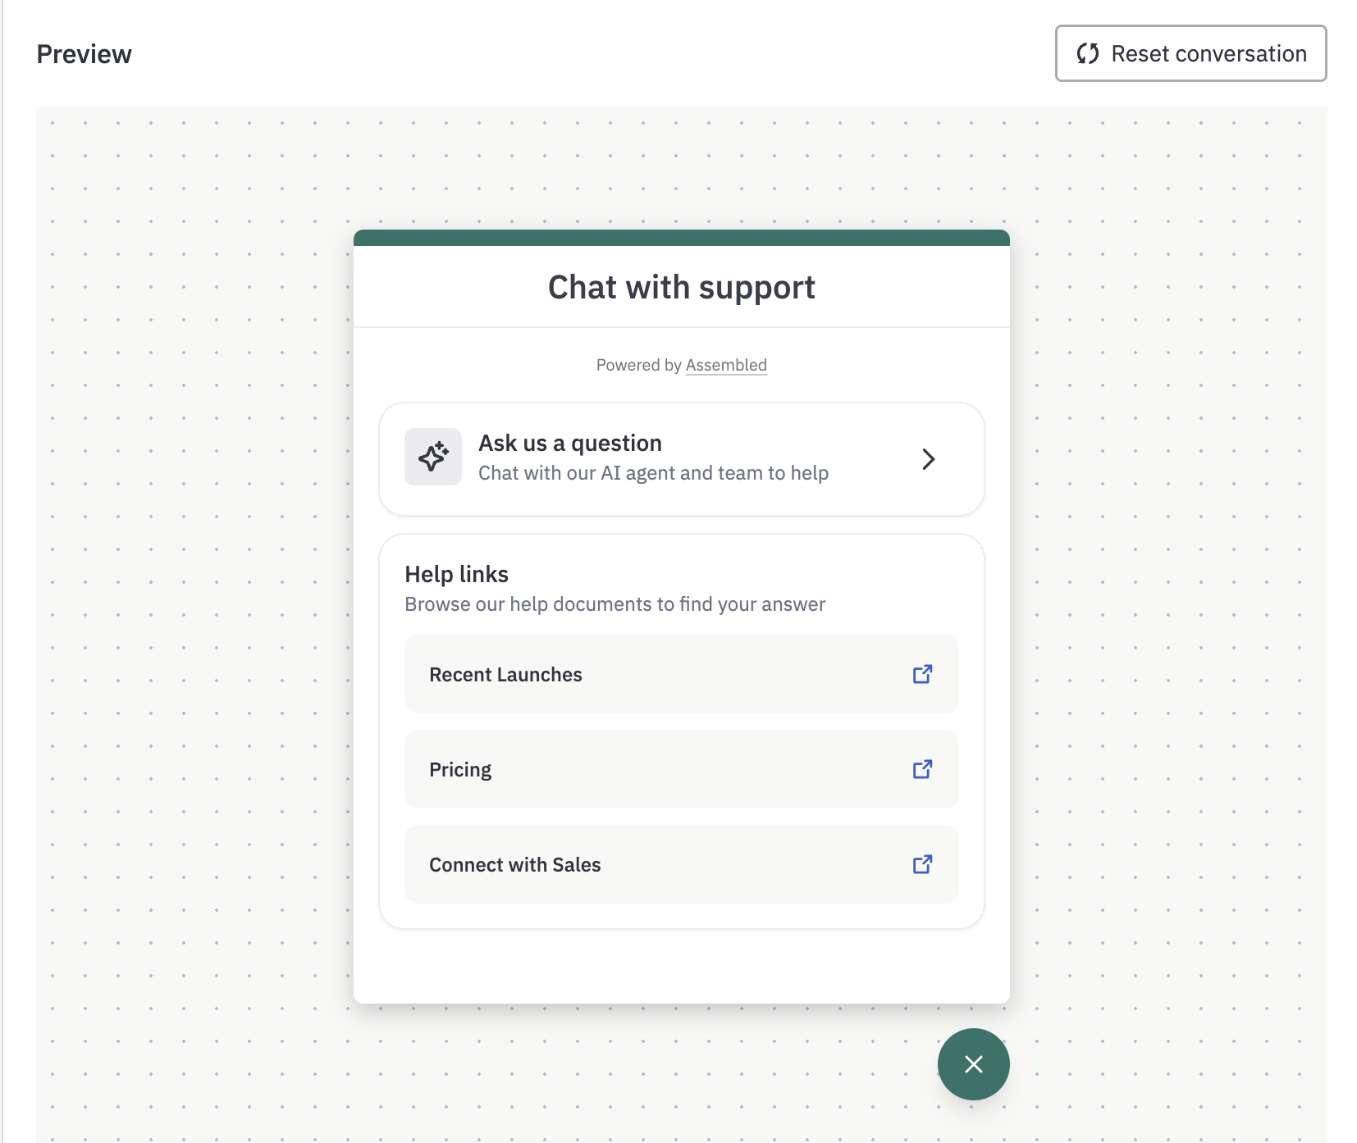Click the Powered by text
Screen dimensions: 1357x1143
click(639, 365)
